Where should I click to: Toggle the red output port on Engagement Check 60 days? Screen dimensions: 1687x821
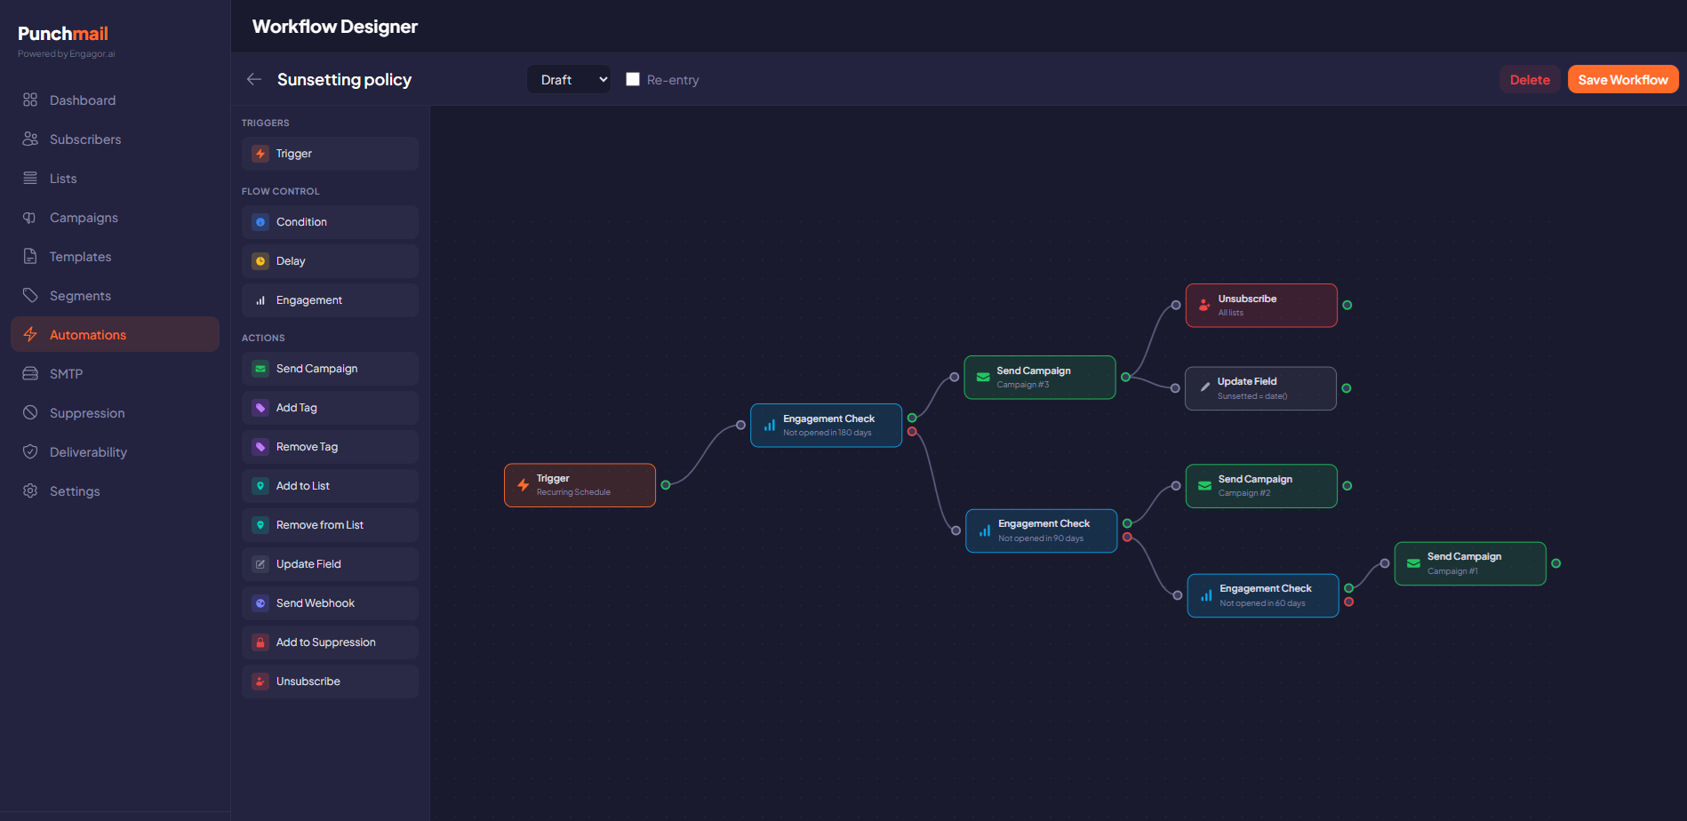pyautogui.click(x=1349, y=602)
